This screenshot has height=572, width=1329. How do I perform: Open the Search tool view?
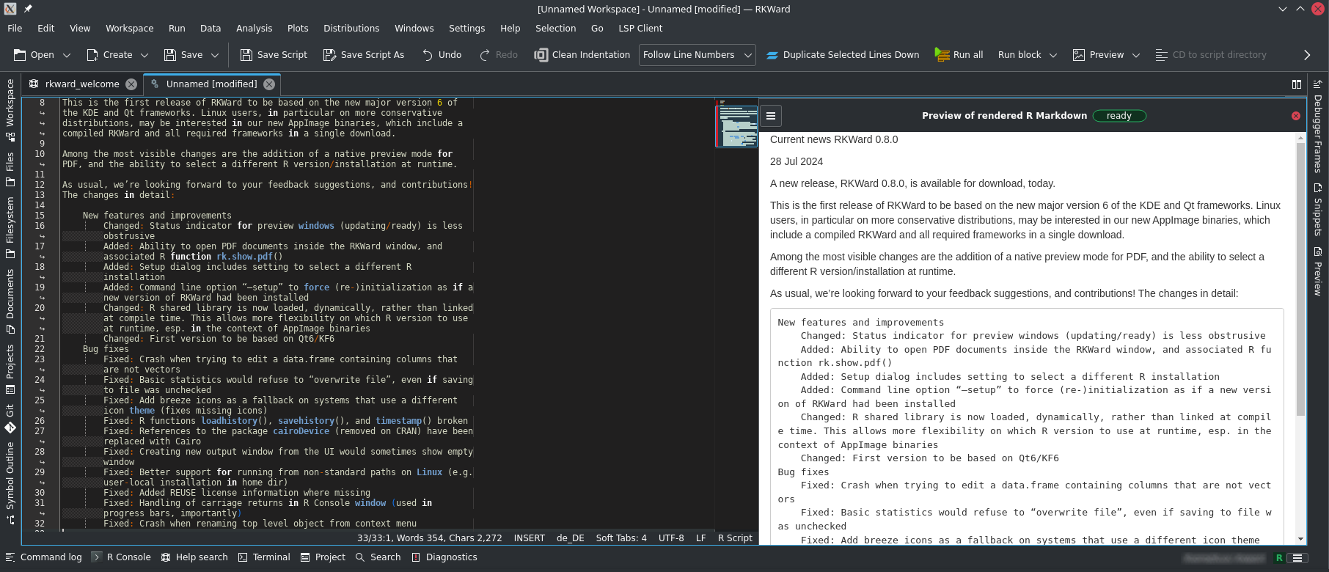(x=378, y=557)
